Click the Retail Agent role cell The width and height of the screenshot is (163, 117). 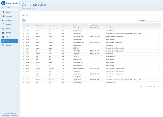[109, 45]
